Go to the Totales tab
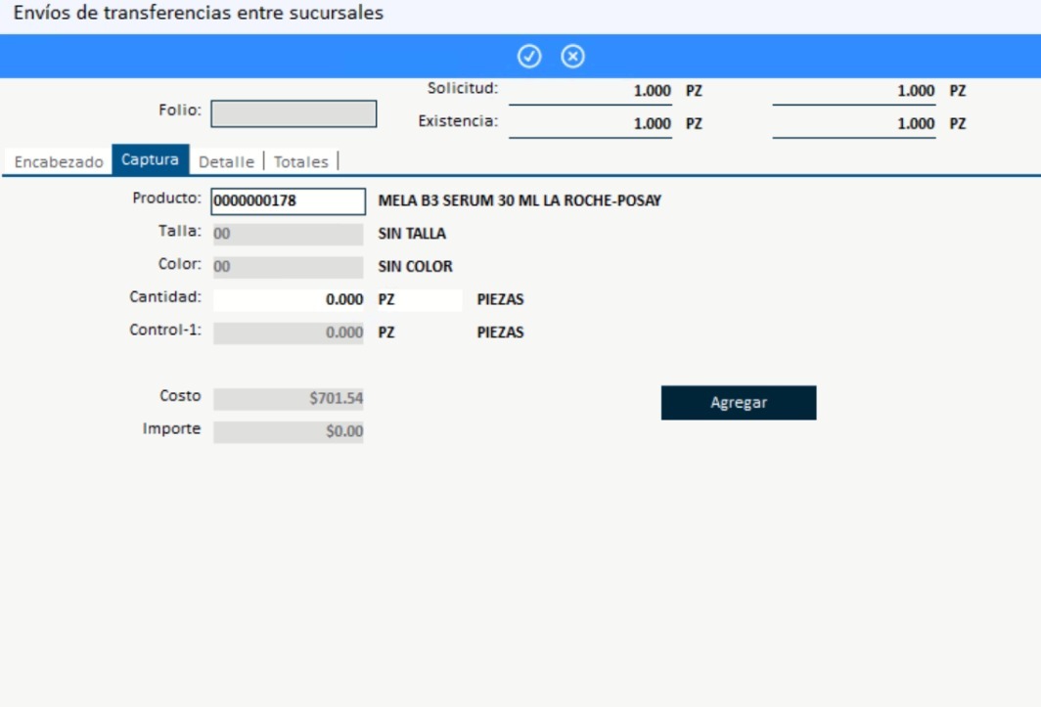This screenshot has height=707, width=1041. [x=301, y=162]
